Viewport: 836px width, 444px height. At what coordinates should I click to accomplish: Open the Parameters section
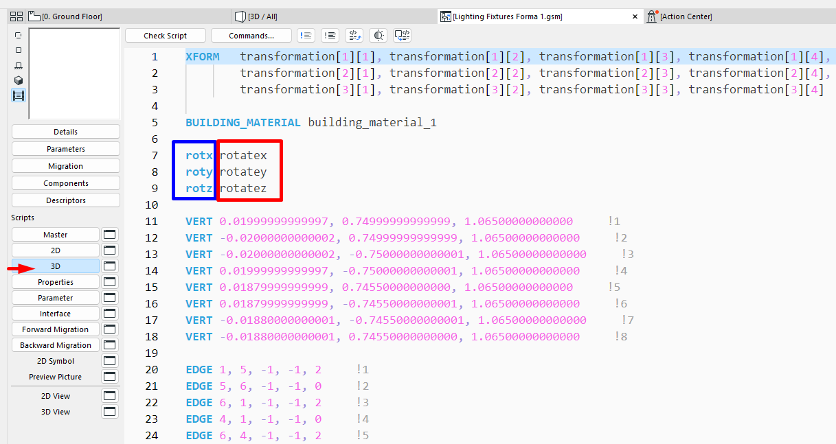pyautogui.click(x=66, y=149)
